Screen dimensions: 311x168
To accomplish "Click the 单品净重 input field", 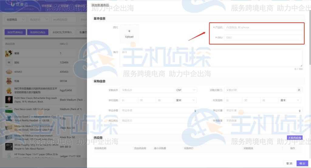I will [158, 110].
